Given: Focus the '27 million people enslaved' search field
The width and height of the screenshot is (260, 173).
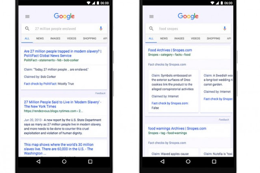Looking at the screenshot, I should pyautogui.click(x=64, y=29).
